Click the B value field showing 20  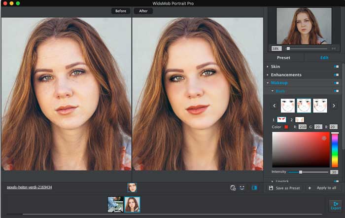tap(334, 127)
